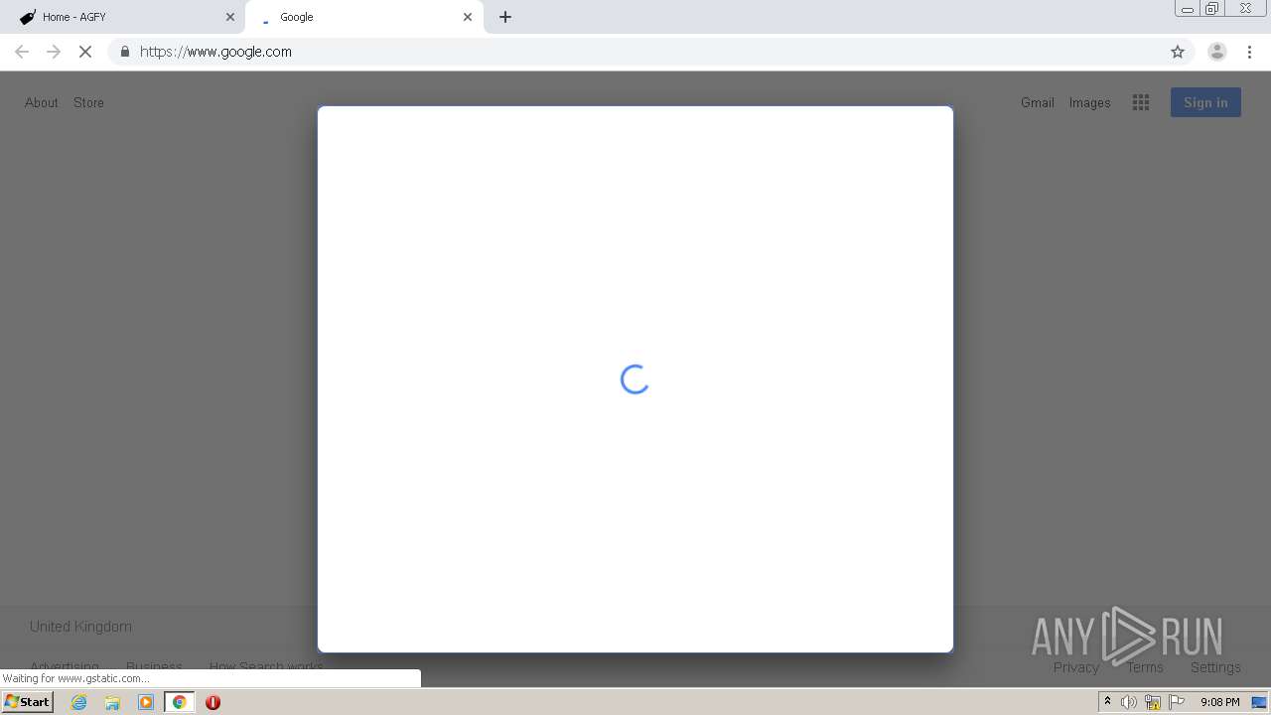Open the Privacy footer link
Screen dimensions: 1271x715
pyautogui.click(x=1076, y=667)
